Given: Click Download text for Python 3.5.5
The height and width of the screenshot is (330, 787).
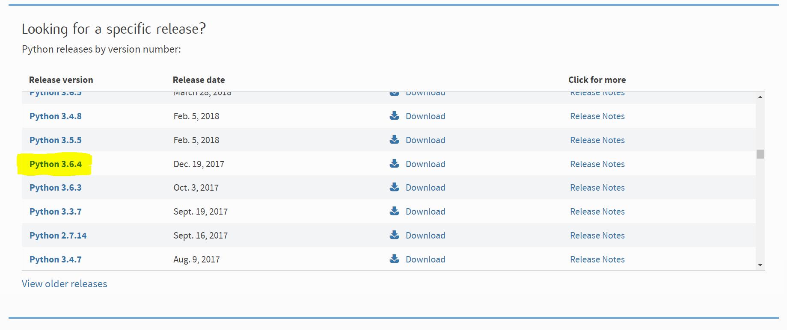Looking at the screenshot, I should pos(425,140).
